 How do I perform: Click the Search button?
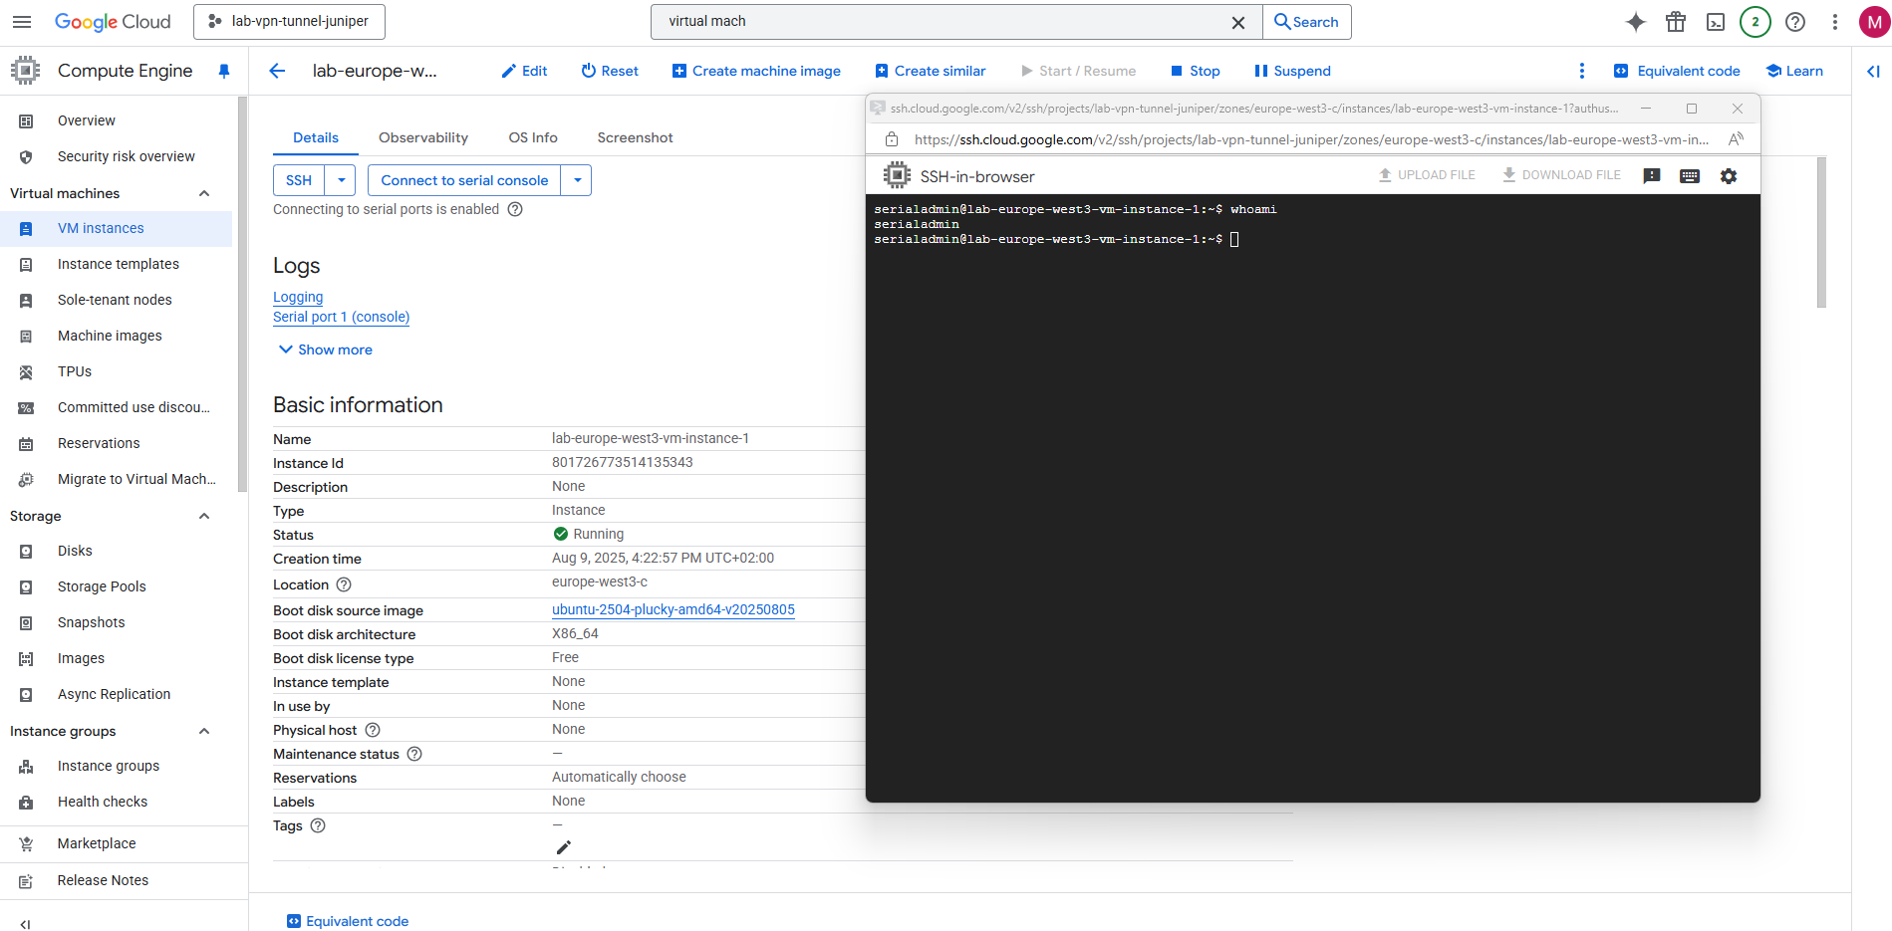coord(1307,22)
